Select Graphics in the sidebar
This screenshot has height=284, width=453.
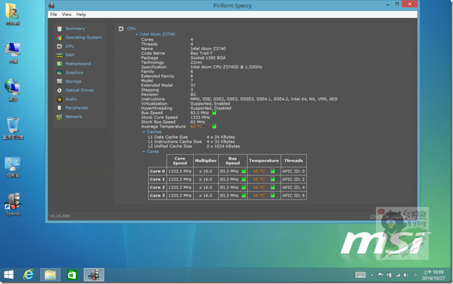point(74,73)
